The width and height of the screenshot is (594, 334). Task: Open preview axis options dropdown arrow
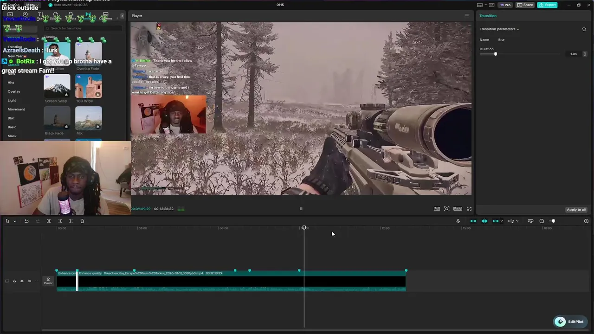[x=517, y=221]
